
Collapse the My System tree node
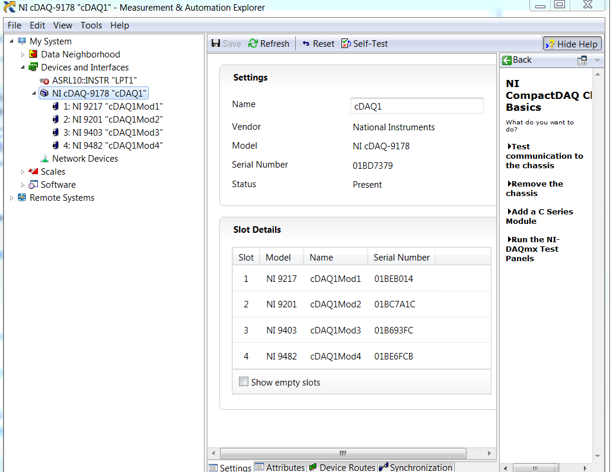point(11,41)
